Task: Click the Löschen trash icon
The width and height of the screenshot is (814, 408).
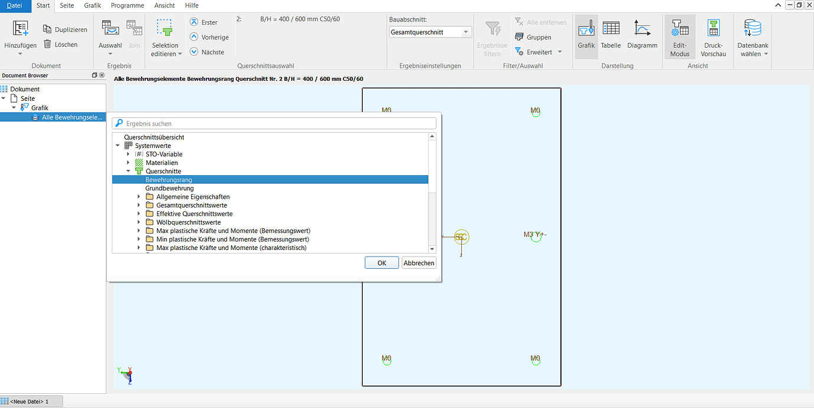Action: click(x=48, y=44)
